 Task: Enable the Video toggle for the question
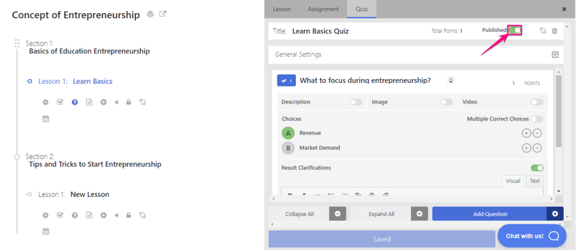(x=537, y=102)
